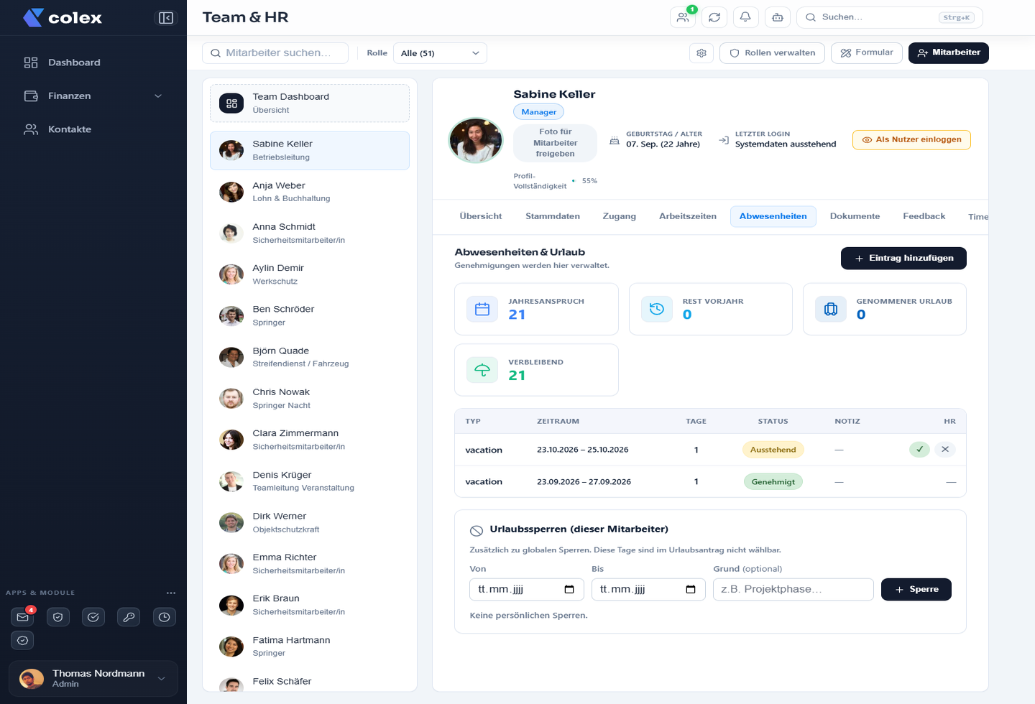Open the Formular button
The image size is (1035, 704).
point(867,53)
